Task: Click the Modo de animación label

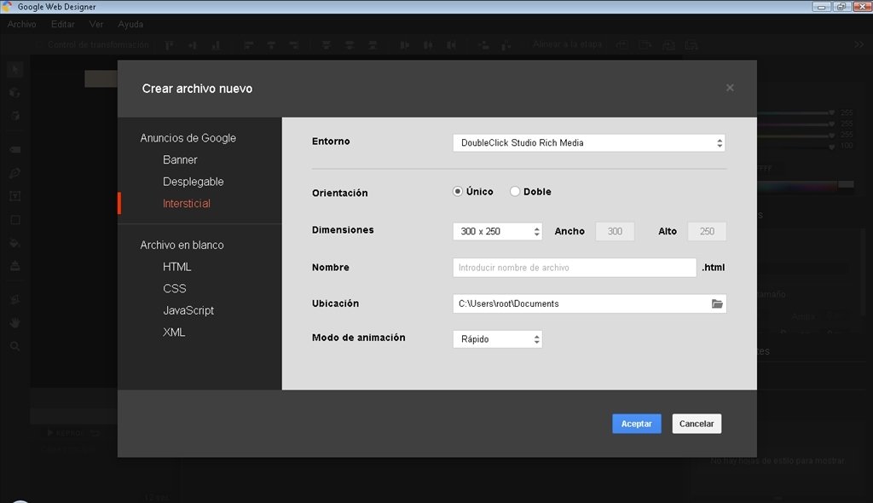Action: [x=359, y=338]
